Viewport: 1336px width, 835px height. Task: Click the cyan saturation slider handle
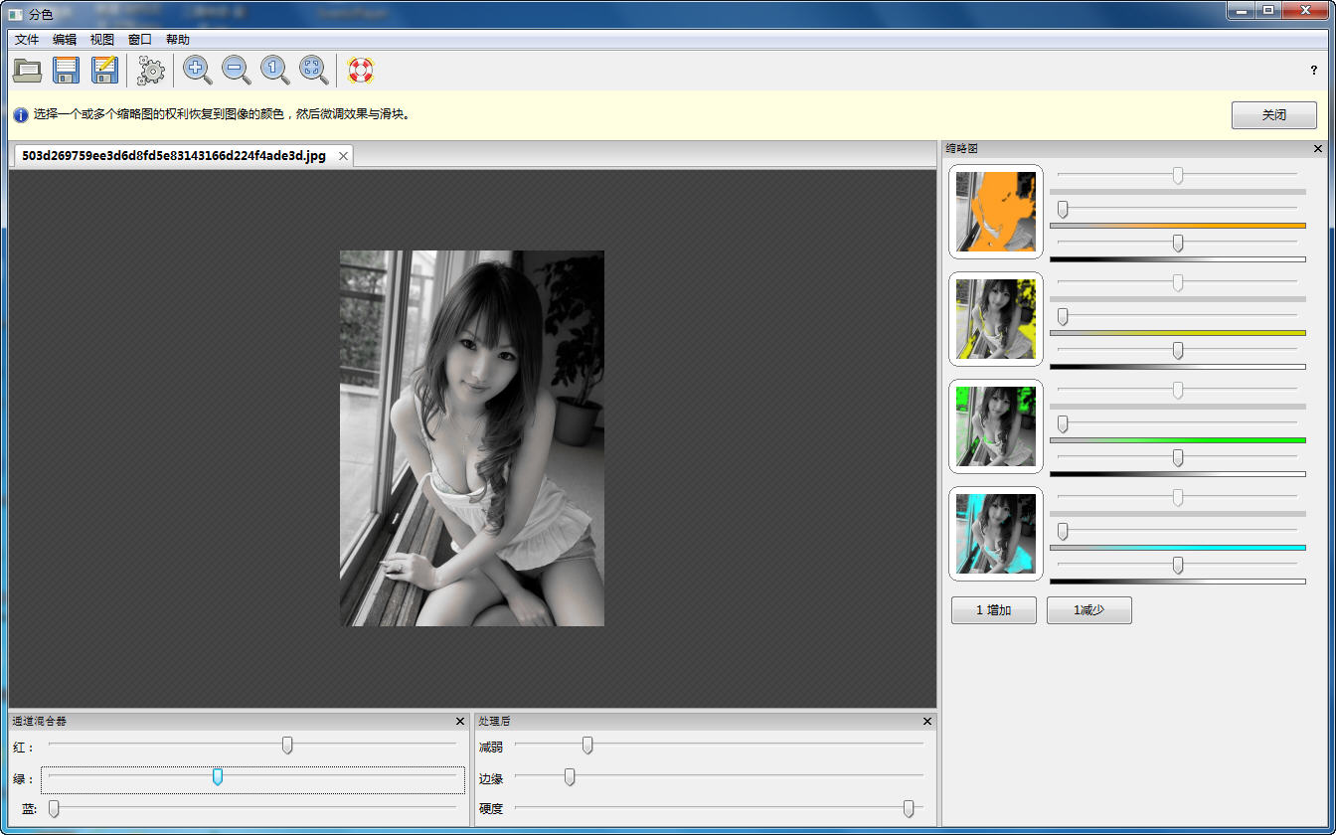[x=1063, y=532]
